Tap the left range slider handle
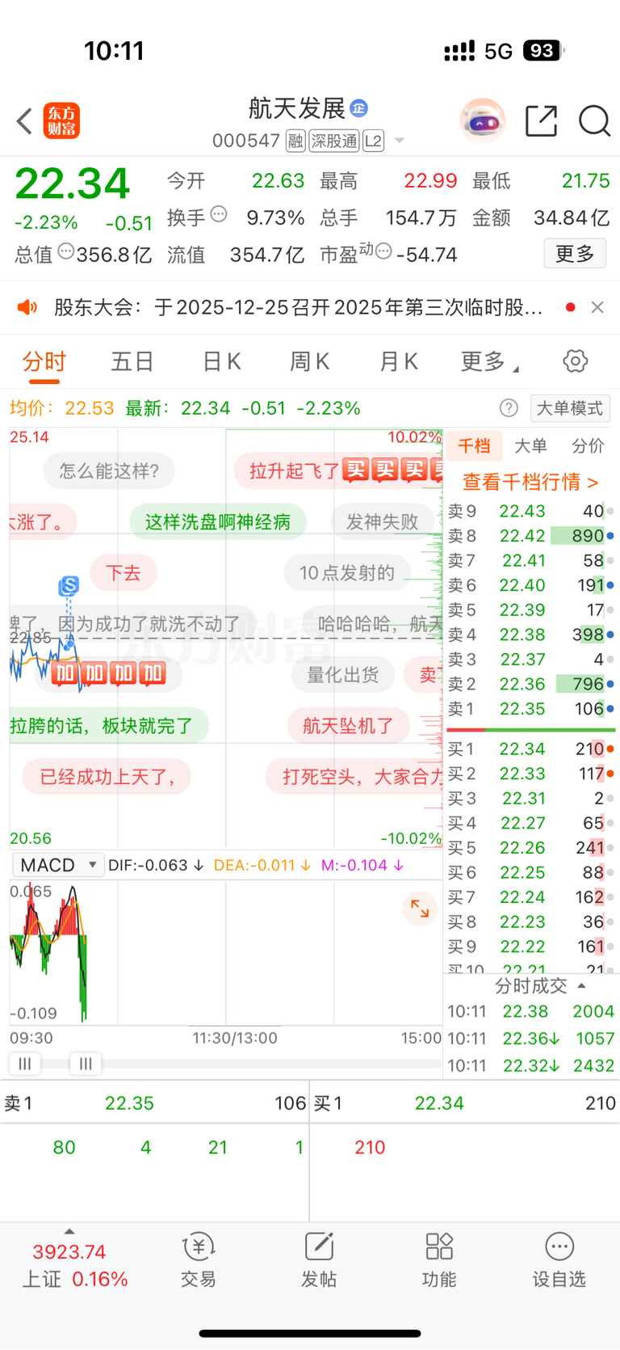The height and width of the screenshot is (1350, 620). click(25, 1064)
